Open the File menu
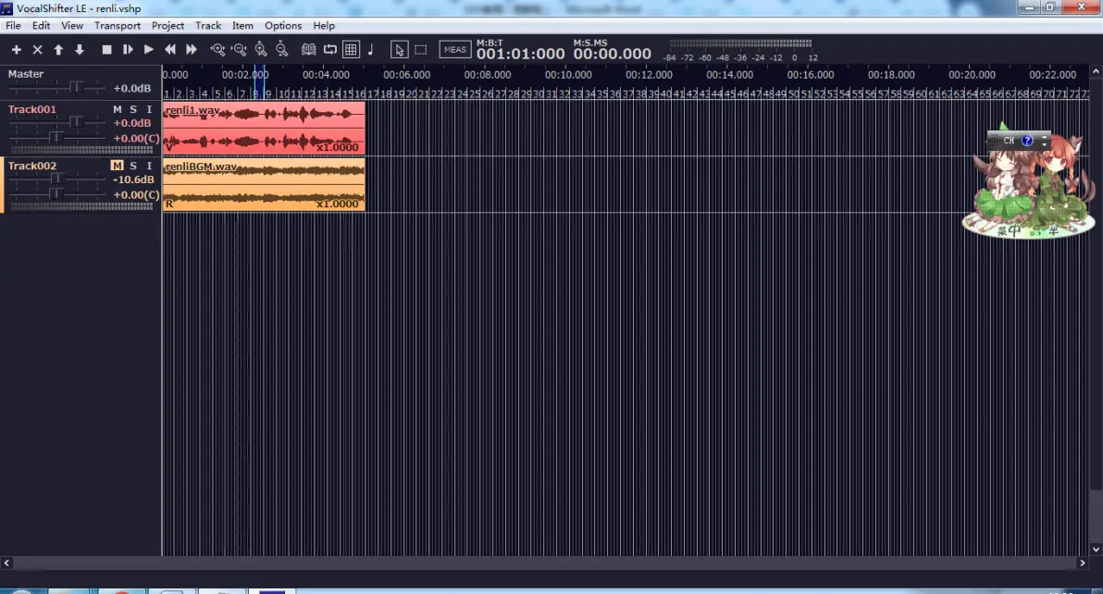This screenshot has width=1103, height=594. [13, 25]
